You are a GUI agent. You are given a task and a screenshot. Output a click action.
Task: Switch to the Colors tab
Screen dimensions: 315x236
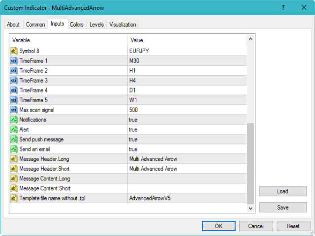point(76,25)
